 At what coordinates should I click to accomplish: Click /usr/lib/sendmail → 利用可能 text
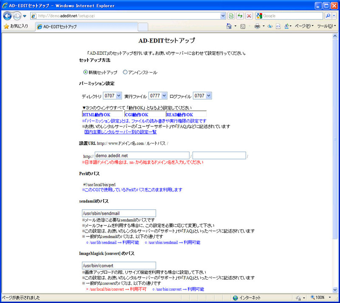click(113, 242)
